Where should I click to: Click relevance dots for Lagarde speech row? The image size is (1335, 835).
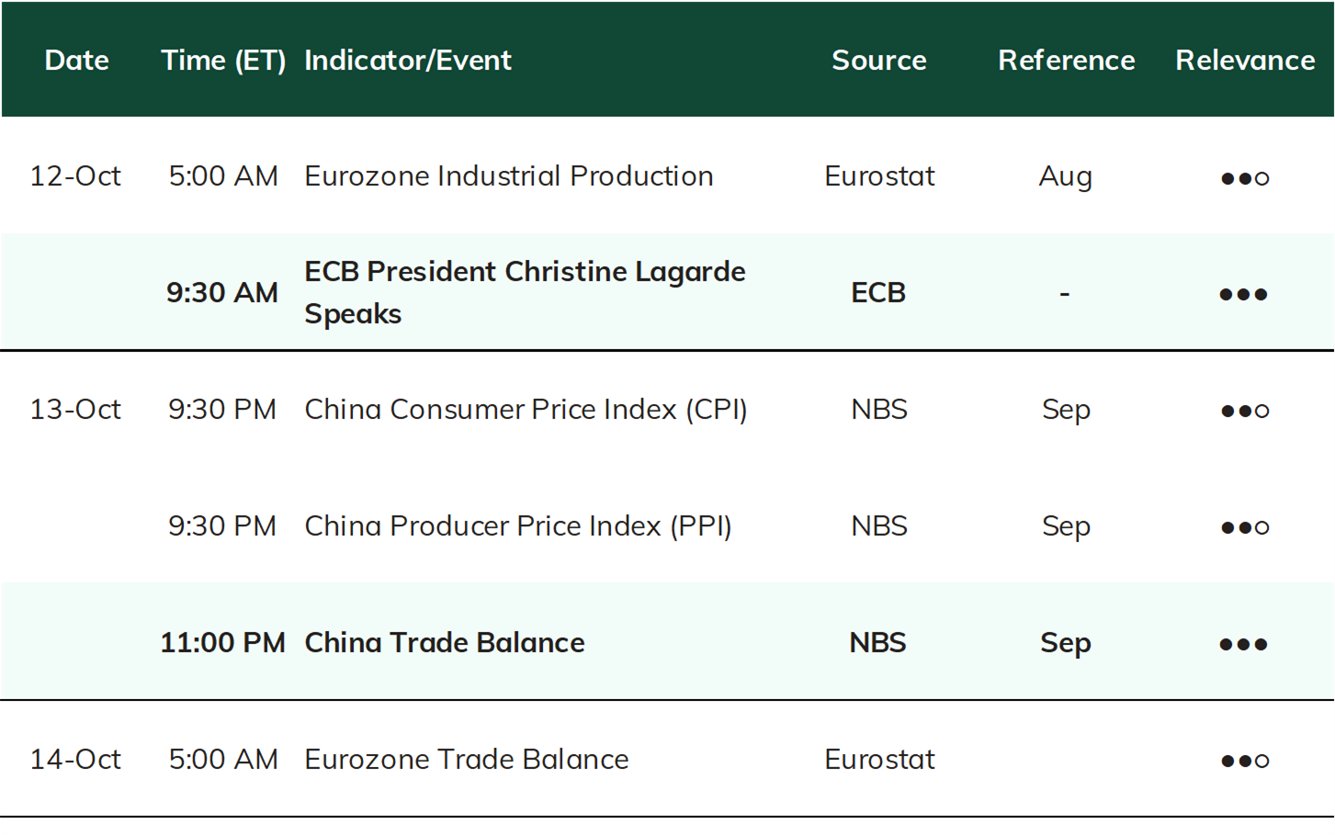pyautogui.click(x=1243, y=295)
